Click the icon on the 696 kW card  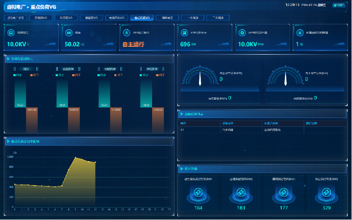(x=183, y=33)
